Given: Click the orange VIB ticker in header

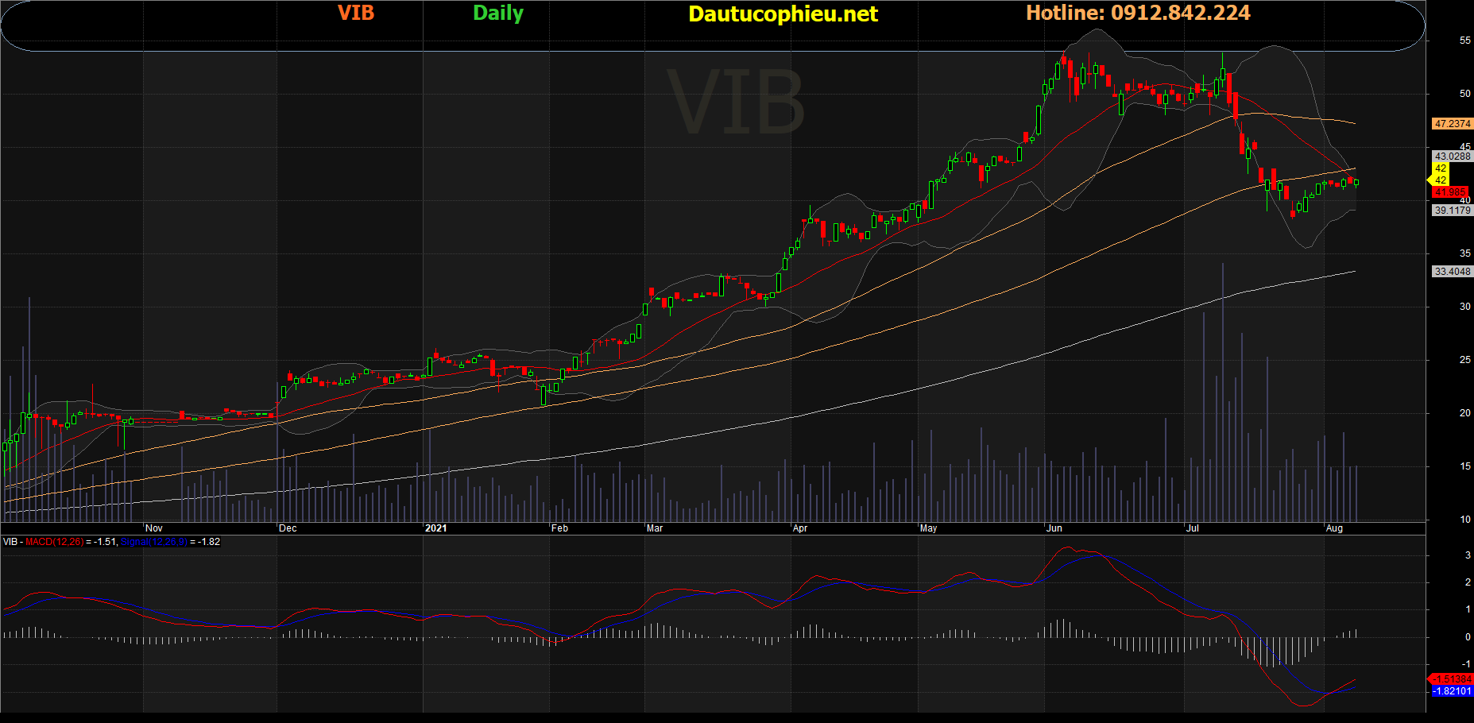Looking at the screenshot, I should [355, 14].
